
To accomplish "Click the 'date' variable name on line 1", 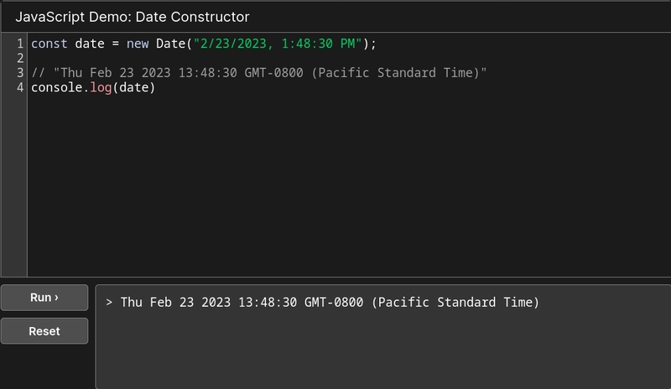I will [x=89, y=44].
